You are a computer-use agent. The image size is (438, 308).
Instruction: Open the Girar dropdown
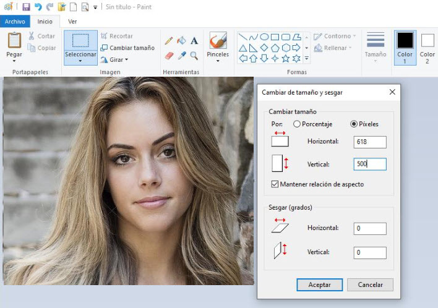114,59
